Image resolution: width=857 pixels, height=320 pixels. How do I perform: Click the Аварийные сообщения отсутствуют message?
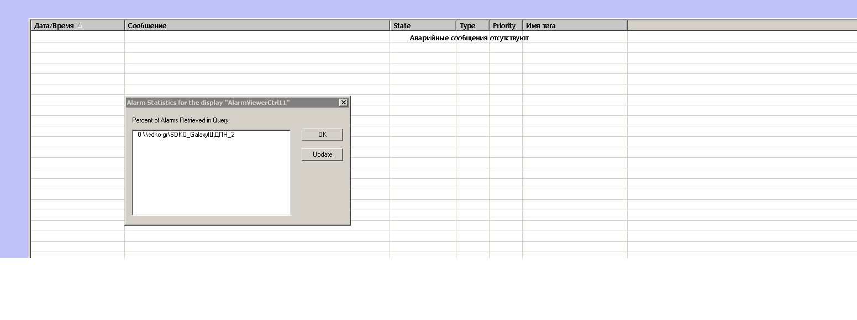469,38
